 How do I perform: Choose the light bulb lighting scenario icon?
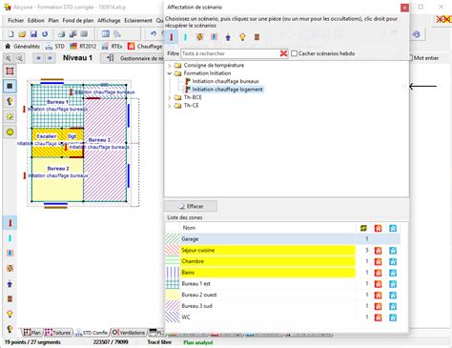coord(242,37)
